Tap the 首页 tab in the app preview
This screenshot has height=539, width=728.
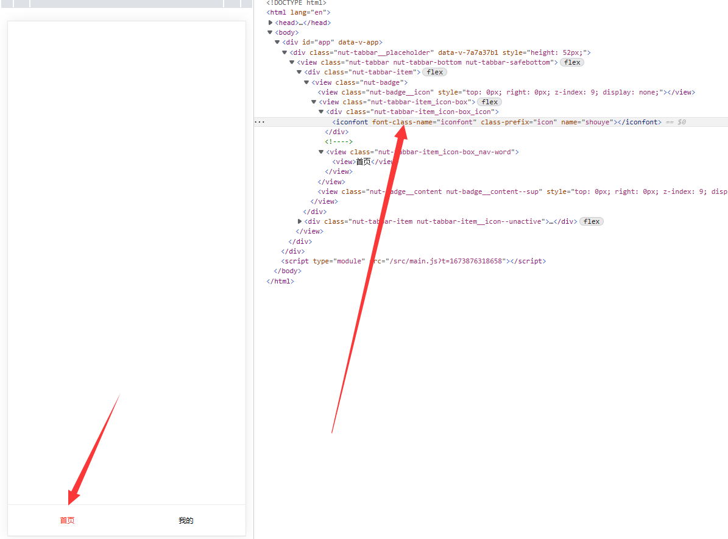pos(67,521)
